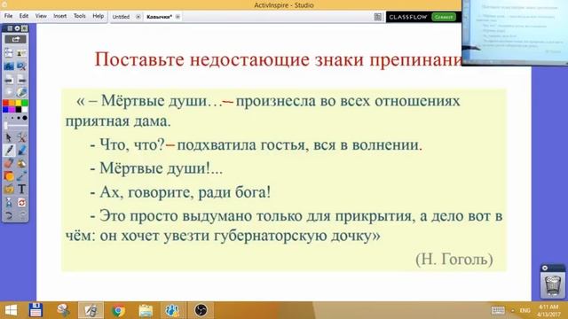The height and width of the screenshot is (319, 568).
Task: Click the Reset Page icon
Action: pyautogui.click(x=21, y=203)
